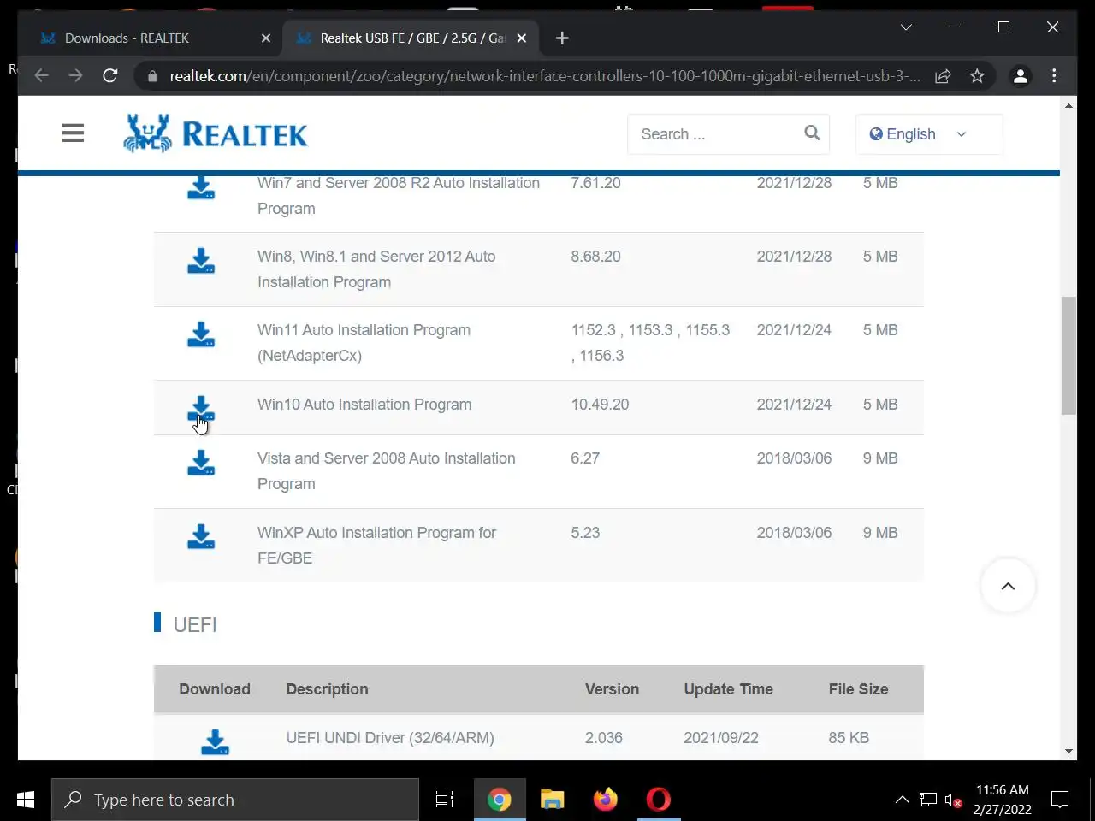Screen dimensions: 1095x821
Task: Click the scrollbar down arrow
Action: pyautogui.click(x=1068, y=752)
